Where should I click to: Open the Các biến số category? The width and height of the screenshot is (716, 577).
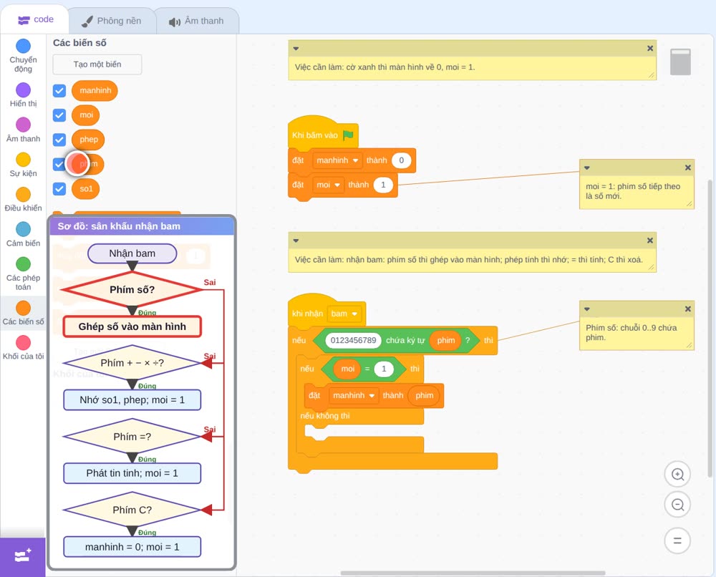coord(23,313)
